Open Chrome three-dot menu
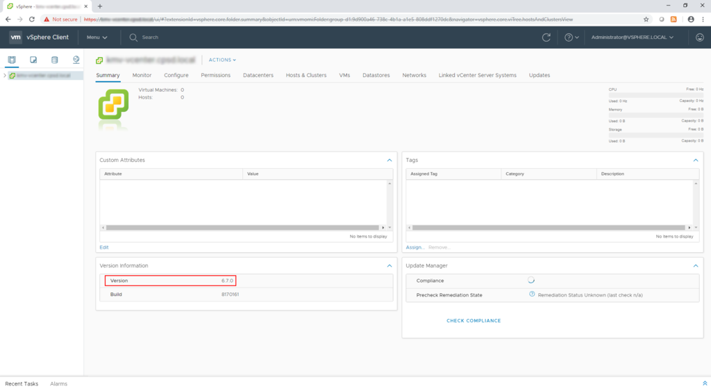The image size is (711, 389). click(x=703, y=19)
